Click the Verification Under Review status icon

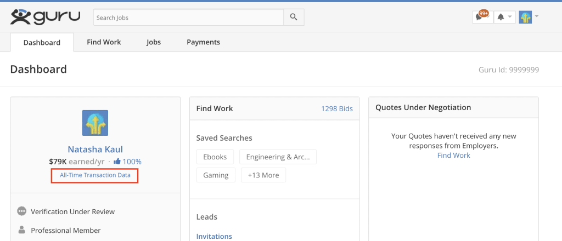[22, 211]
